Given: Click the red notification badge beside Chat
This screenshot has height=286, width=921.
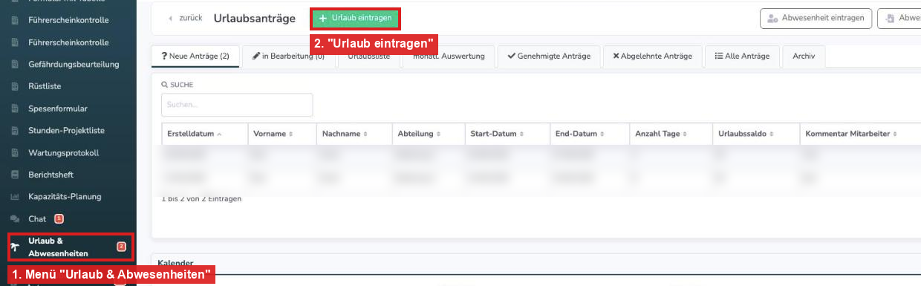Looking at the screenshot, I should pos(59,218).
